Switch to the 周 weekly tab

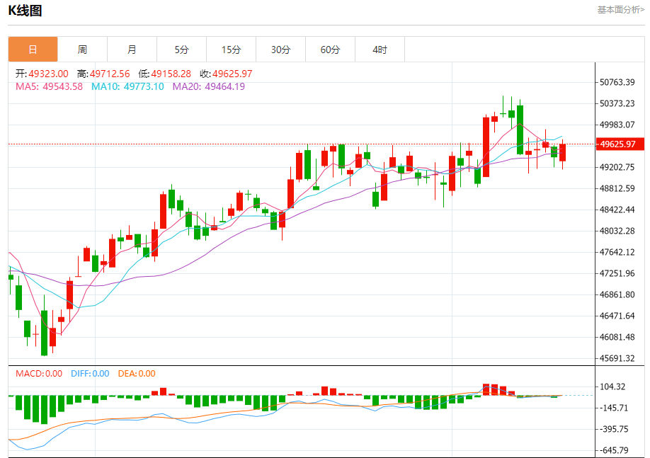83,50
